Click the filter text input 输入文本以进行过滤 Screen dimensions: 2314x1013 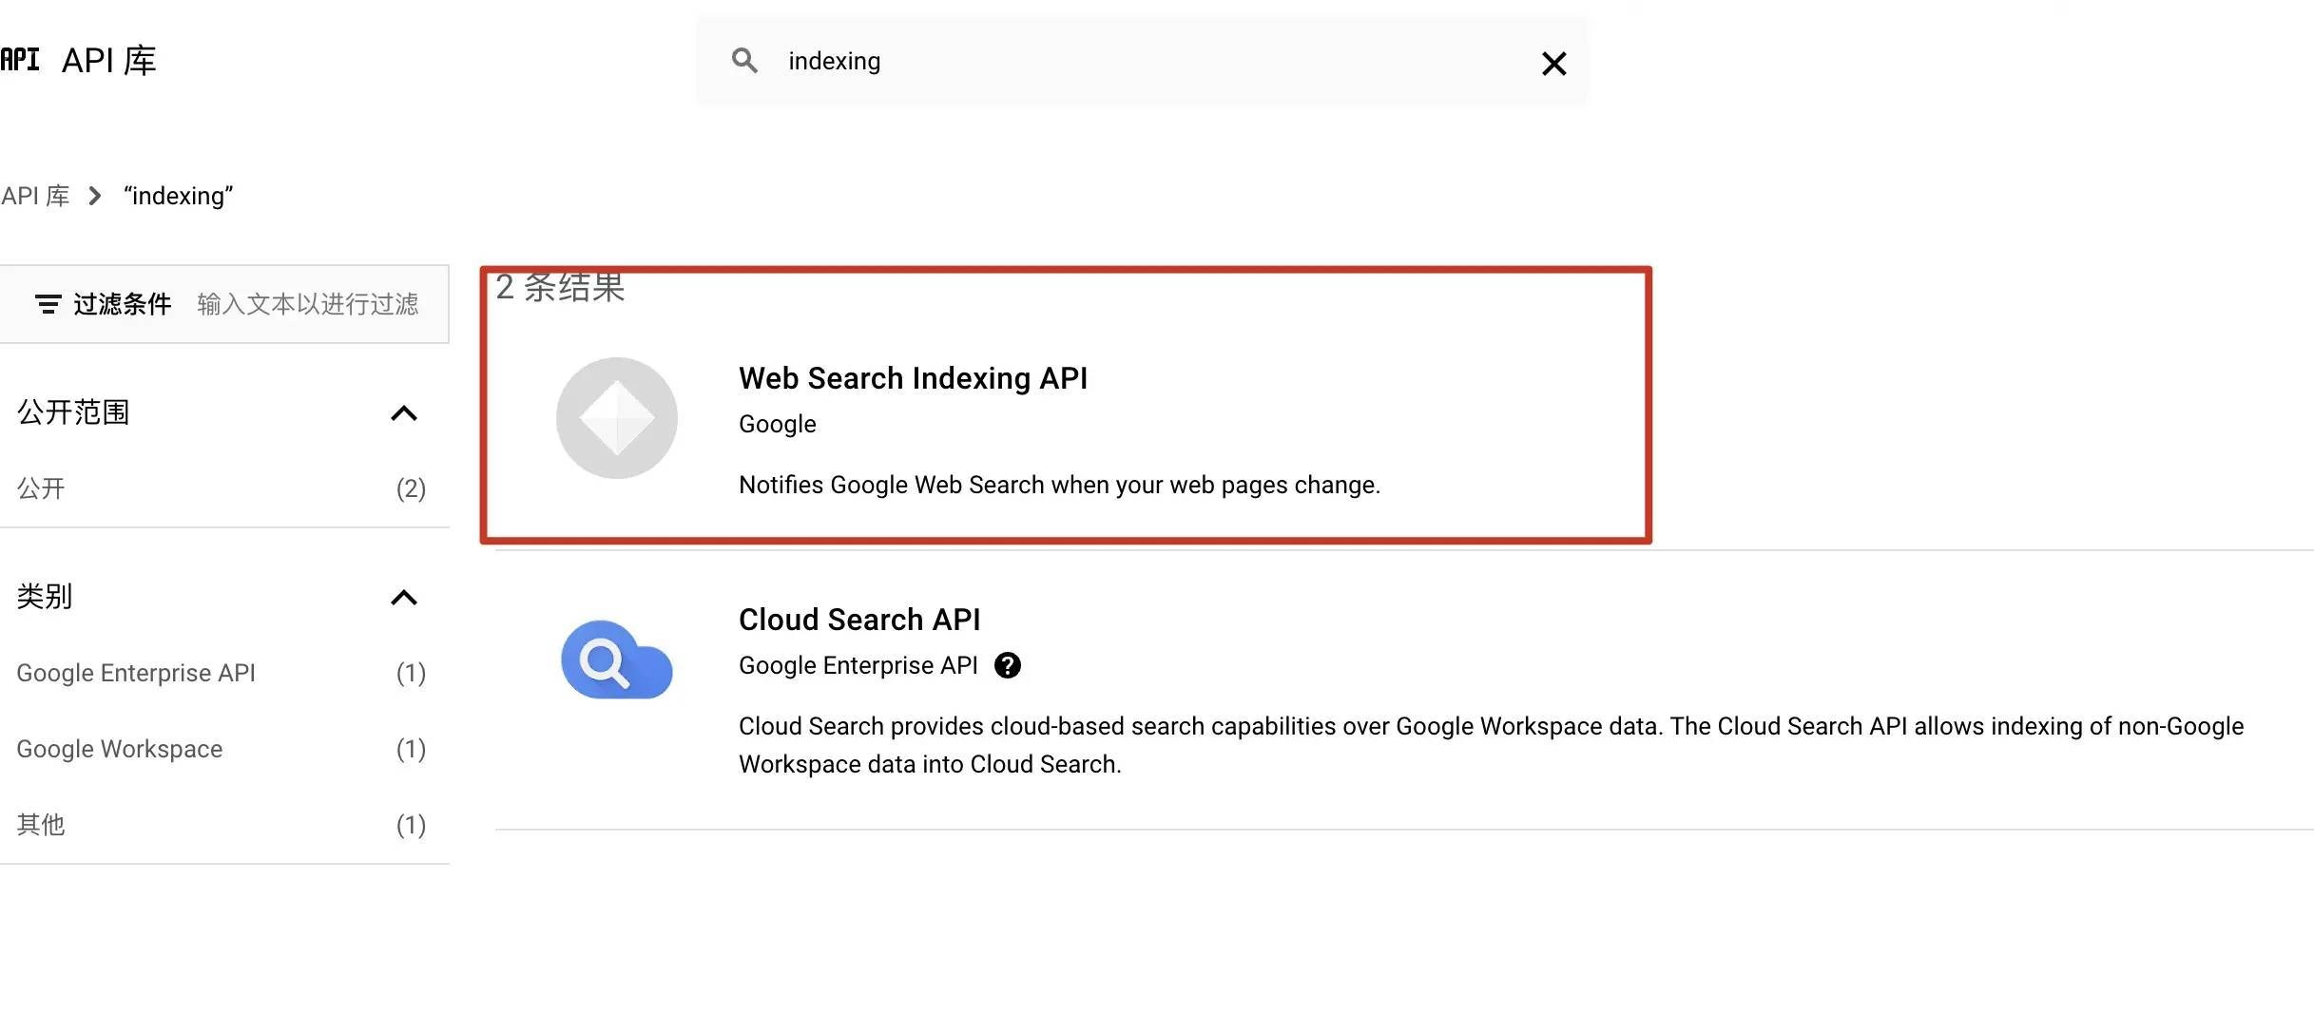tap(307, 304)
